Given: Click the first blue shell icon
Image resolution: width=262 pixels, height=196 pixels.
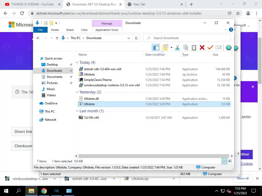Looking at the screenshot, I should click(x=228, y=48).
